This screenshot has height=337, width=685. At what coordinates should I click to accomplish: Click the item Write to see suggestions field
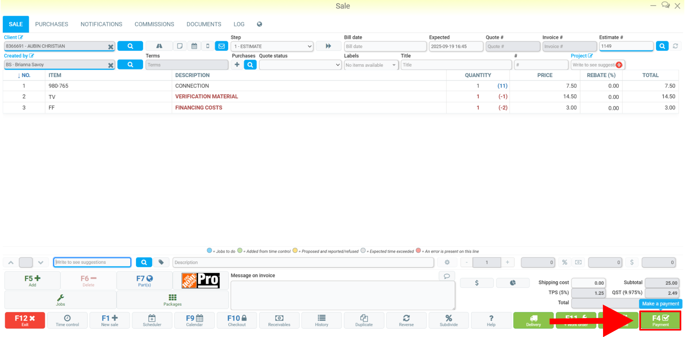(92, 262)
